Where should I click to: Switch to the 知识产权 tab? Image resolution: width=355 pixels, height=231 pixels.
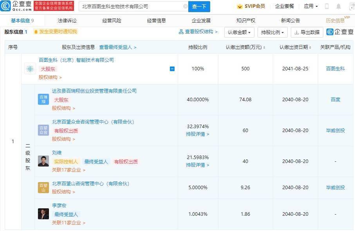tap(246, 21)
